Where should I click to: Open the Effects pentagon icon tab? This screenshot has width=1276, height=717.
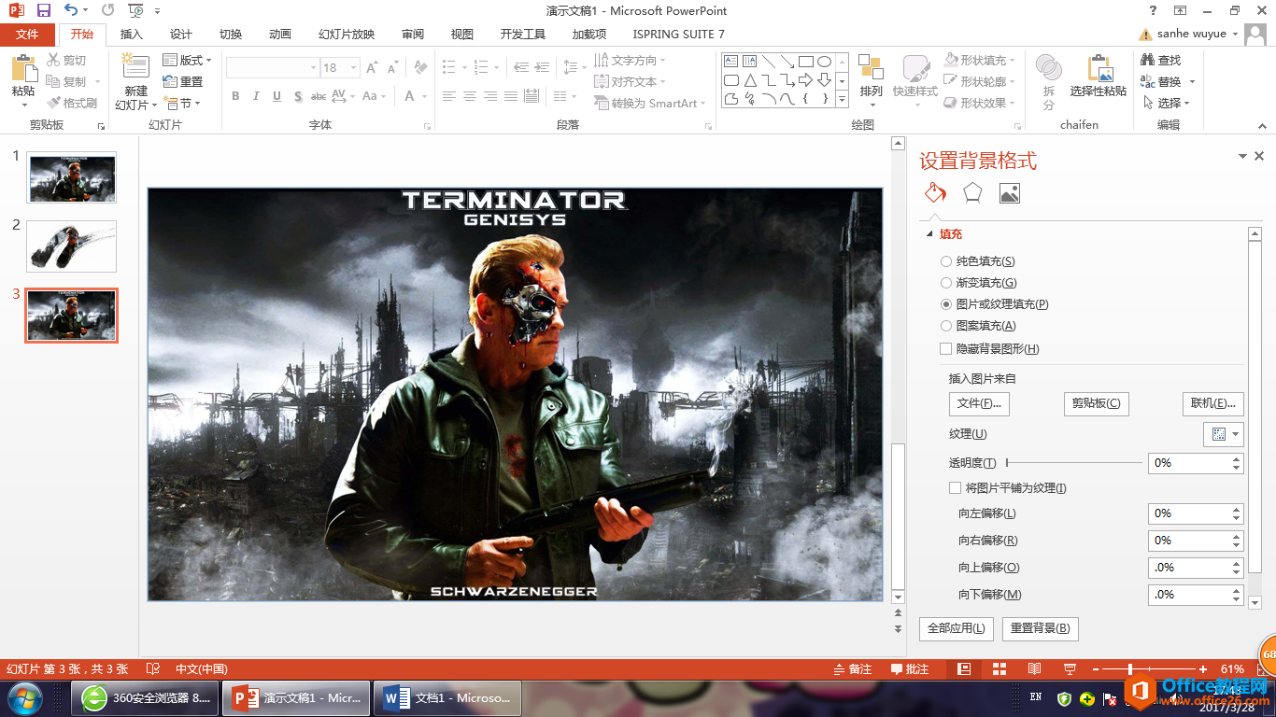pyautogui.click(x=972, y=193)
